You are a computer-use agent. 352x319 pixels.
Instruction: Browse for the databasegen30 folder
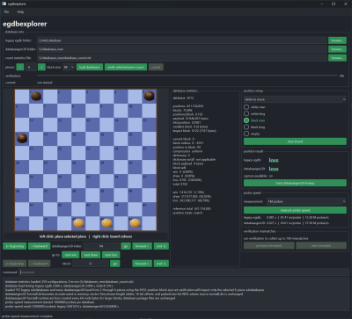pos(337,49)
